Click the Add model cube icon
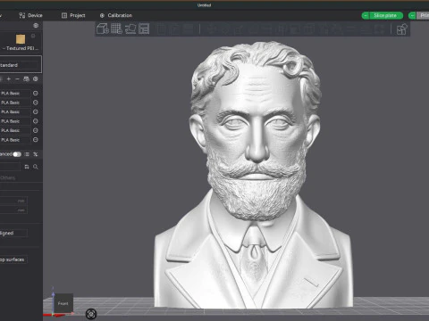The image size is (429, 321). click(x=103, y=29)
